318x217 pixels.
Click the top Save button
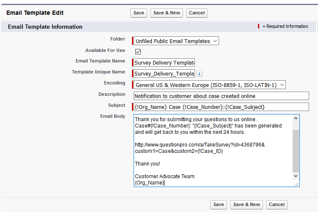coord(139,13)
